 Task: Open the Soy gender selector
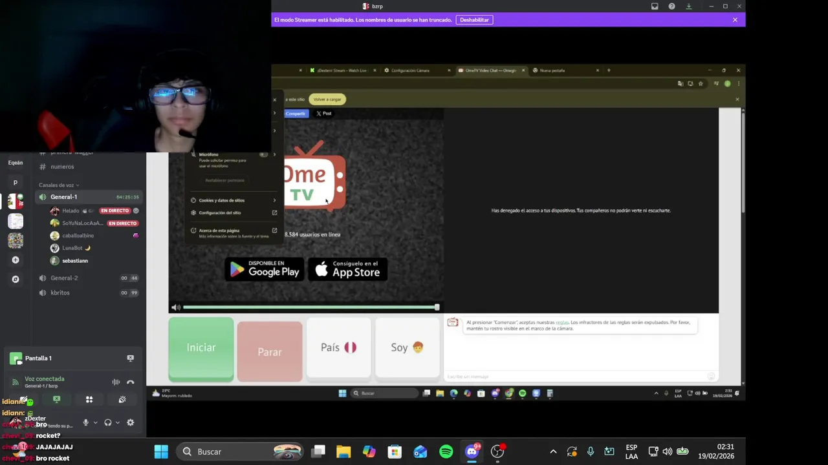click(407, 347)
